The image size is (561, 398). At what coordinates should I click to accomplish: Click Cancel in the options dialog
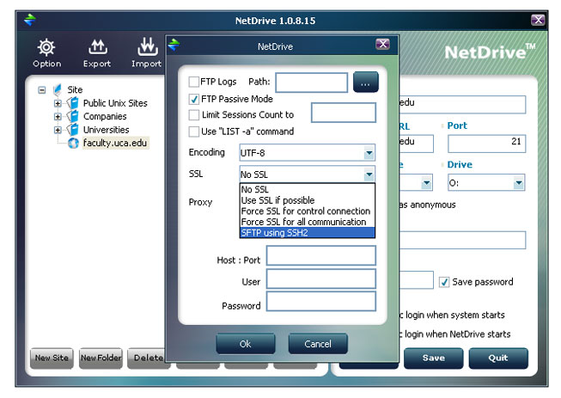pyautogui.click(x=318, y=344)
